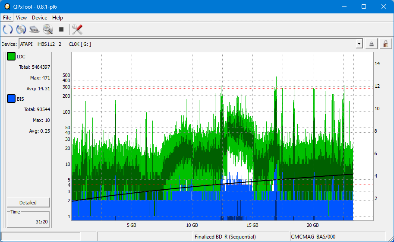Open the Help menu
394x242 pixels.
coord(57,18)
